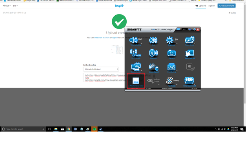Image resolution: width=251 pixels, height=141 pixels.
Task: Click the Sign in link in header
Action: point(212,5)
